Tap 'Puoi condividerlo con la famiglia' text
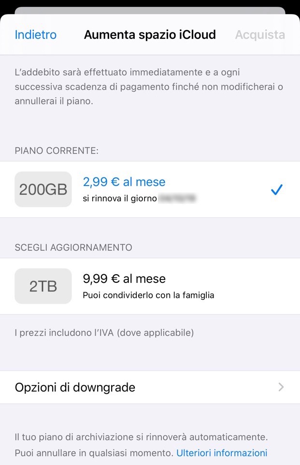This screenshot has height=465, width=300. [148, 295]
